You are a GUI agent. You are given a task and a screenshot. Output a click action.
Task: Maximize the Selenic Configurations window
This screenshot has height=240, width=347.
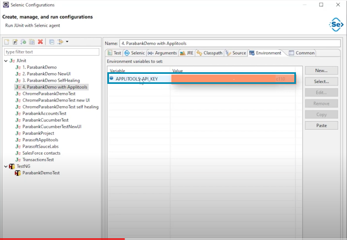point(321,5)
